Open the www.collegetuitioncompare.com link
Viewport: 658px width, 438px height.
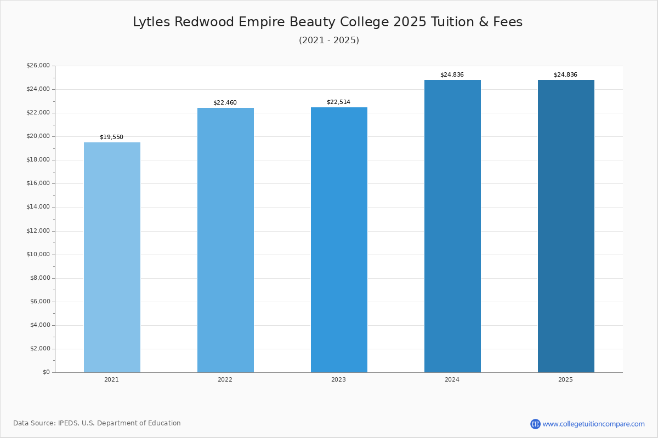point(593,424)
